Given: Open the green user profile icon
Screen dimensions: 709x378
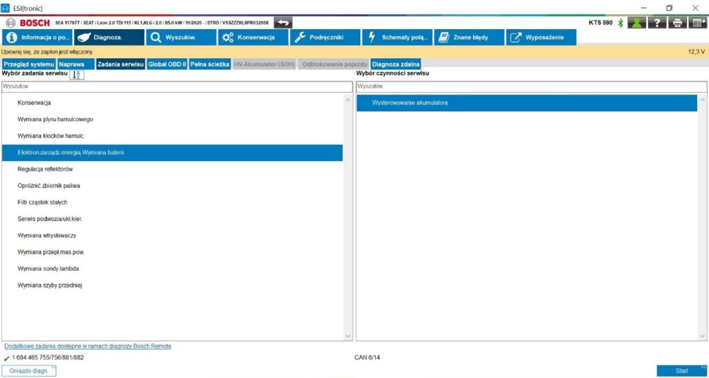Looking at the screenshot, I should pos(637,23).
